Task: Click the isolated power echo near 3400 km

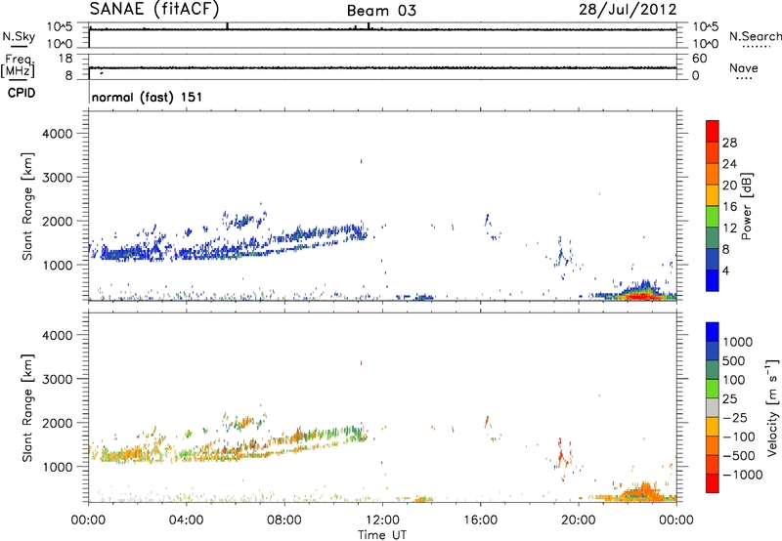Action: tap(361, 161)
